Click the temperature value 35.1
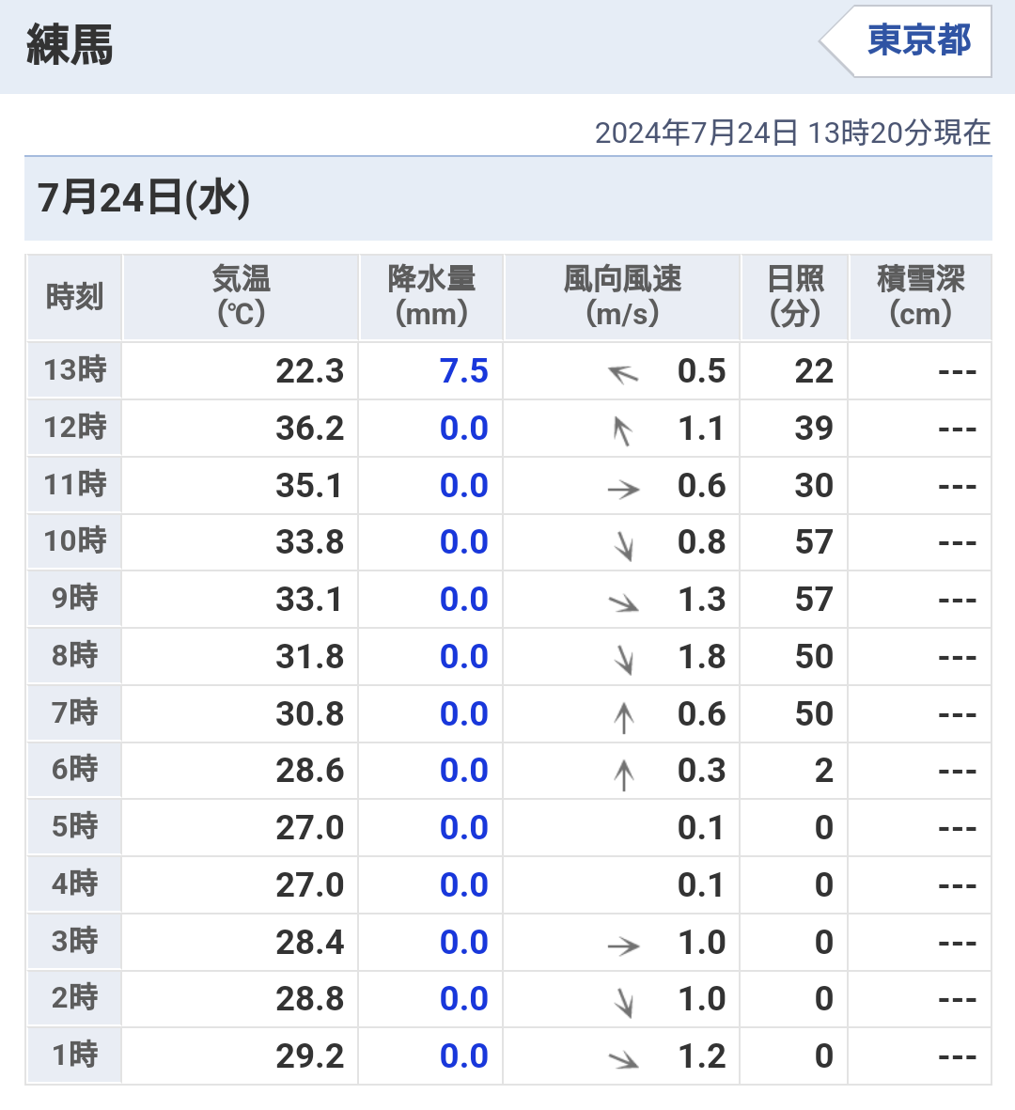 (309, 486)
